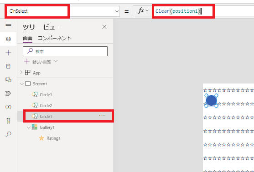This screenshot has height=172, width=254.
Task: Open the fx formula options dropdown
Action: pyautogui.click(x=147, y=10)
